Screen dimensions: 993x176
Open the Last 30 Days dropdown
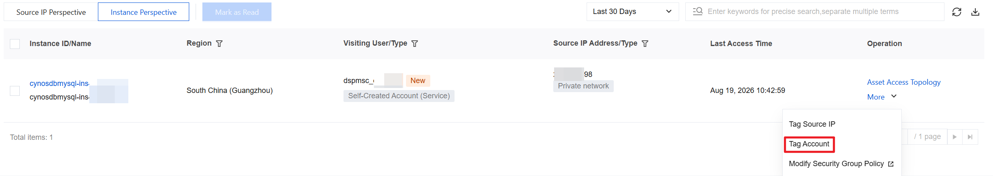(x=633, y=12)
